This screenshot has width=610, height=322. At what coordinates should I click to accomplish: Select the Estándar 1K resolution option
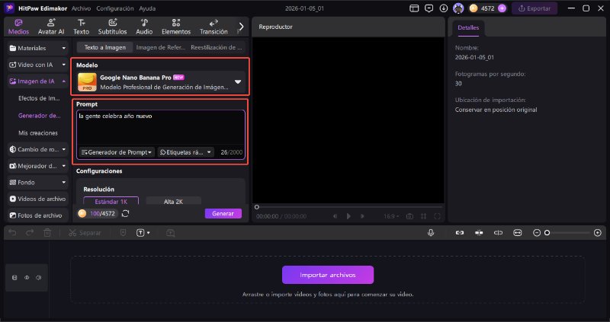(x=111, y=201)
